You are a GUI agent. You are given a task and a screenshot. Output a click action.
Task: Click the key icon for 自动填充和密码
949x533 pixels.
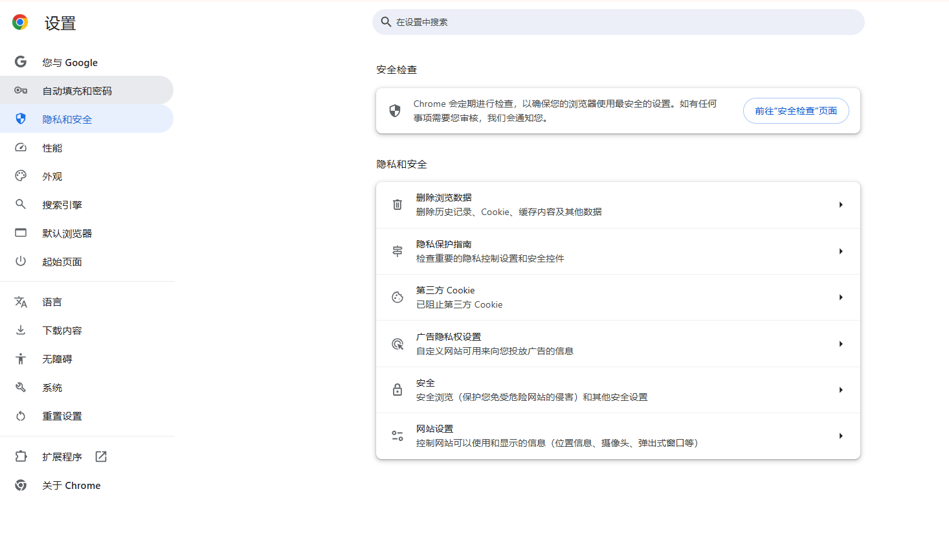(x=21, y=90)
